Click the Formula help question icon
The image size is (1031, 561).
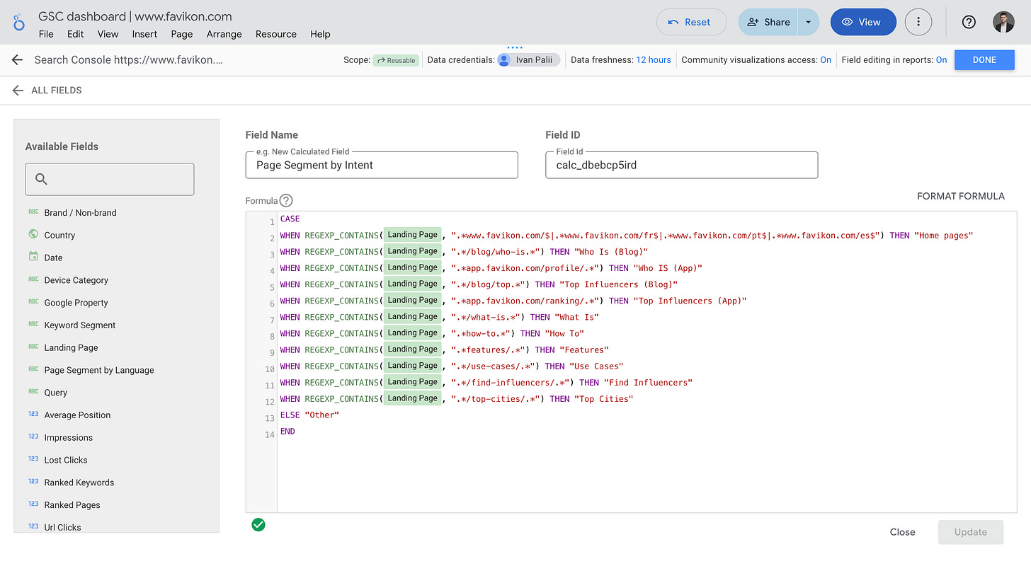[x=286, y=201]
